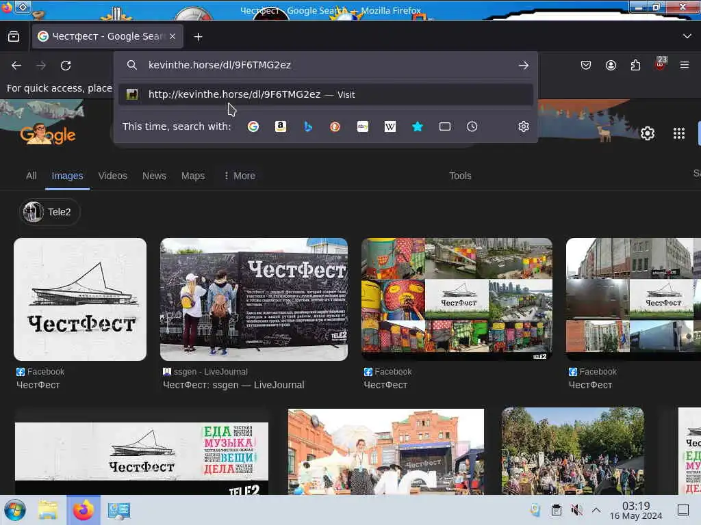
Task: Open search settings gear in URL dropdown
Action: tap(524, 126)
